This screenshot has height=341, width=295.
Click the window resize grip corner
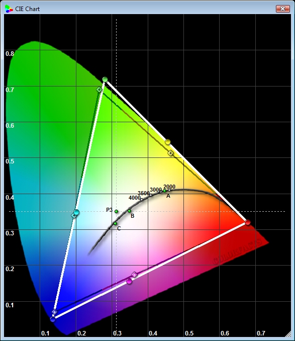[288, 334]
